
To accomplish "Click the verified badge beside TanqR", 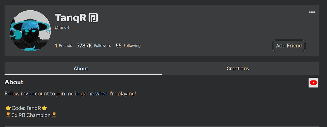I will tap(93, 18).
